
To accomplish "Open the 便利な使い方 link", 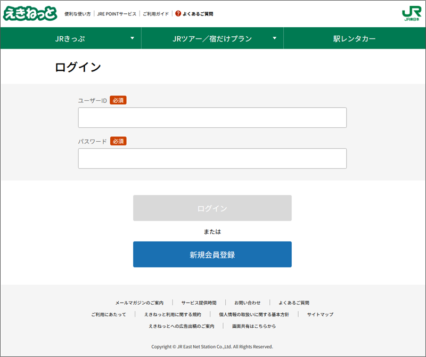I will click(77, 14).
